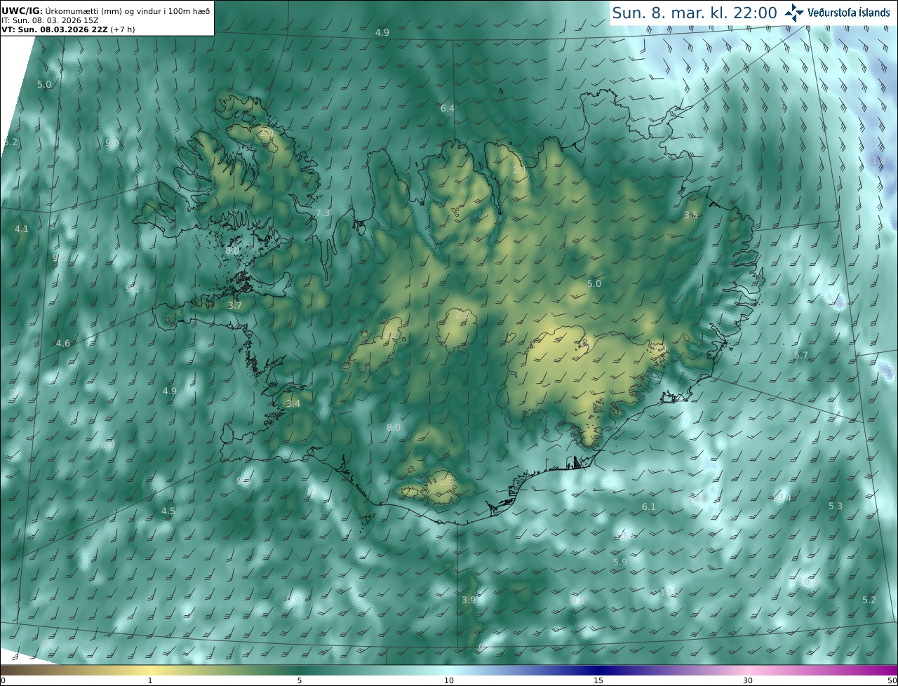The width and height of the screenshot is (898, 686).
Task: Click the "3.9" value on the map
Action: tap(469, 600)
